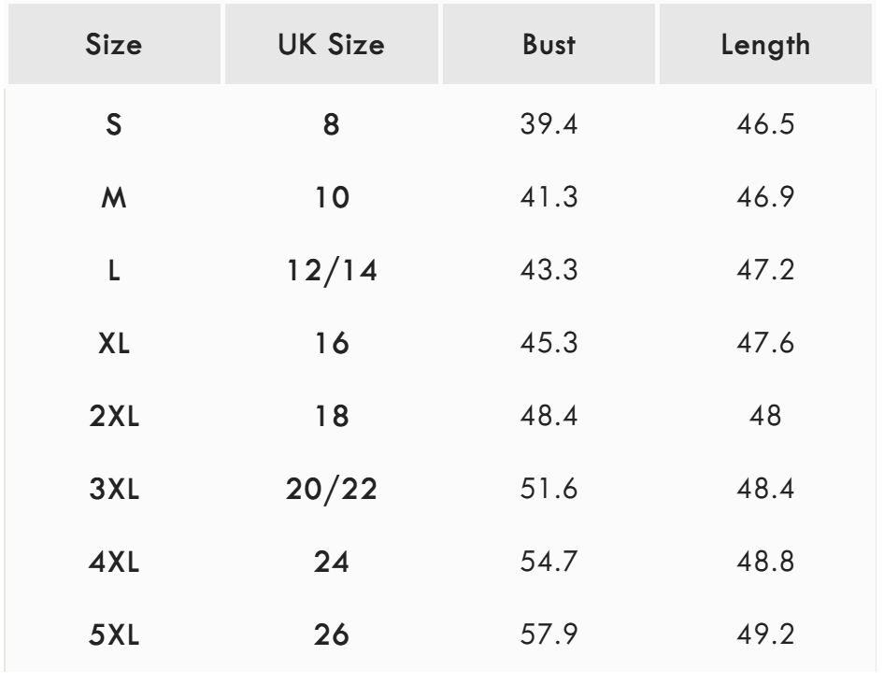Image resolution: width=884 pixels, height=684 pixels.
Task: Select bust measurement 57.9
Action: click(x=549, y=636)
